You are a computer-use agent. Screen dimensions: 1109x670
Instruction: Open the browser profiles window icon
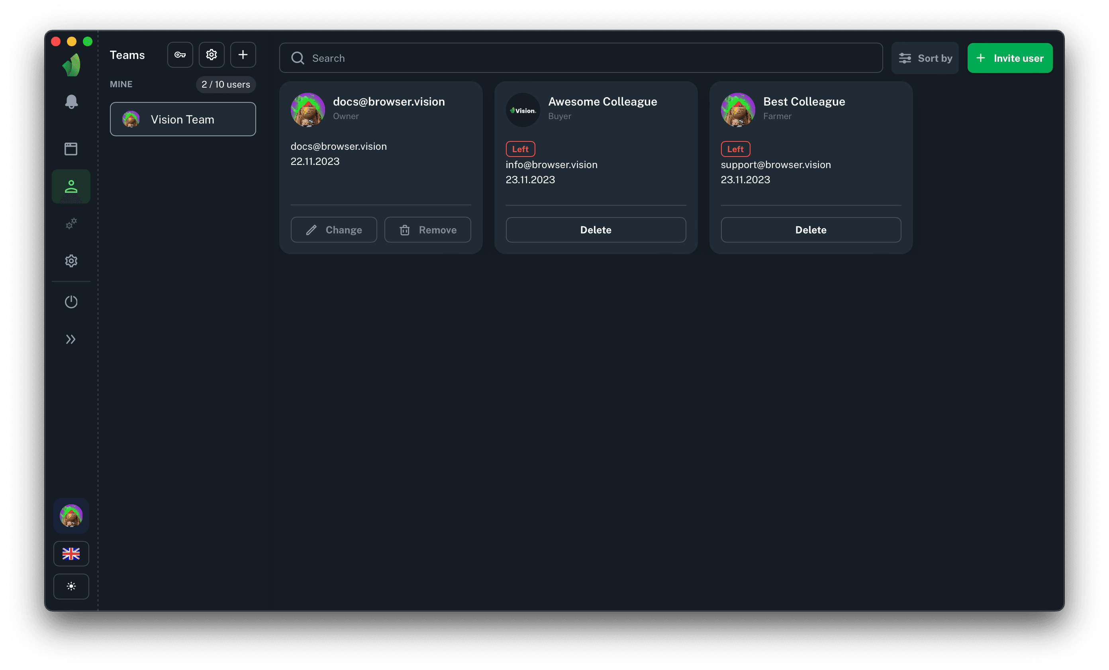pos(71,149)
